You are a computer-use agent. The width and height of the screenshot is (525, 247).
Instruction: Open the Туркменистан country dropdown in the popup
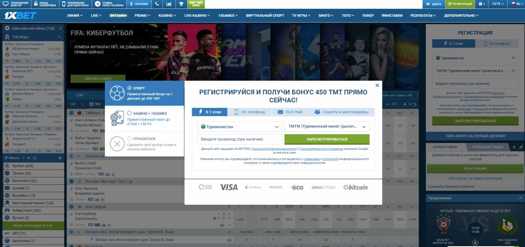pos(239,126)
